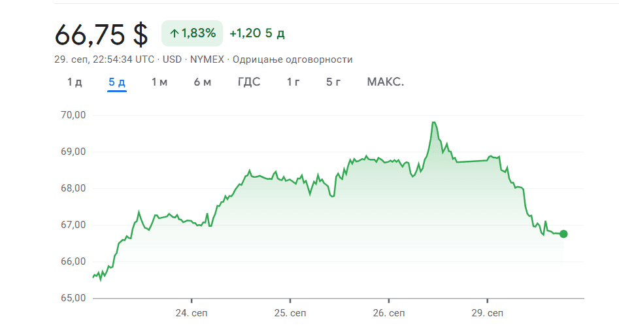Screen dimensions: 619x332
Task: Switch chart to 5 г range
Action: (334, 82)
